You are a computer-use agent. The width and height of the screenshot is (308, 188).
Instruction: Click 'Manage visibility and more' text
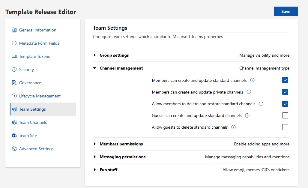pos(265,55)
